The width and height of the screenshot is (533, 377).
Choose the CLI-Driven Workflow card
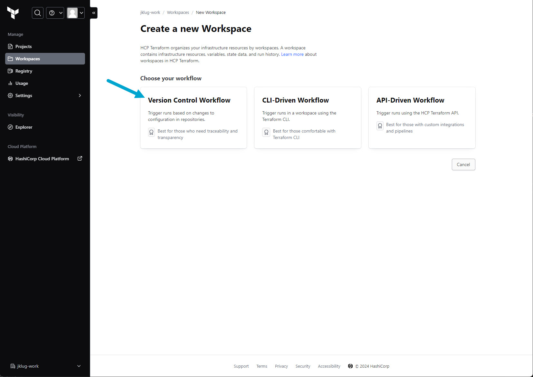tap(308, 118)
